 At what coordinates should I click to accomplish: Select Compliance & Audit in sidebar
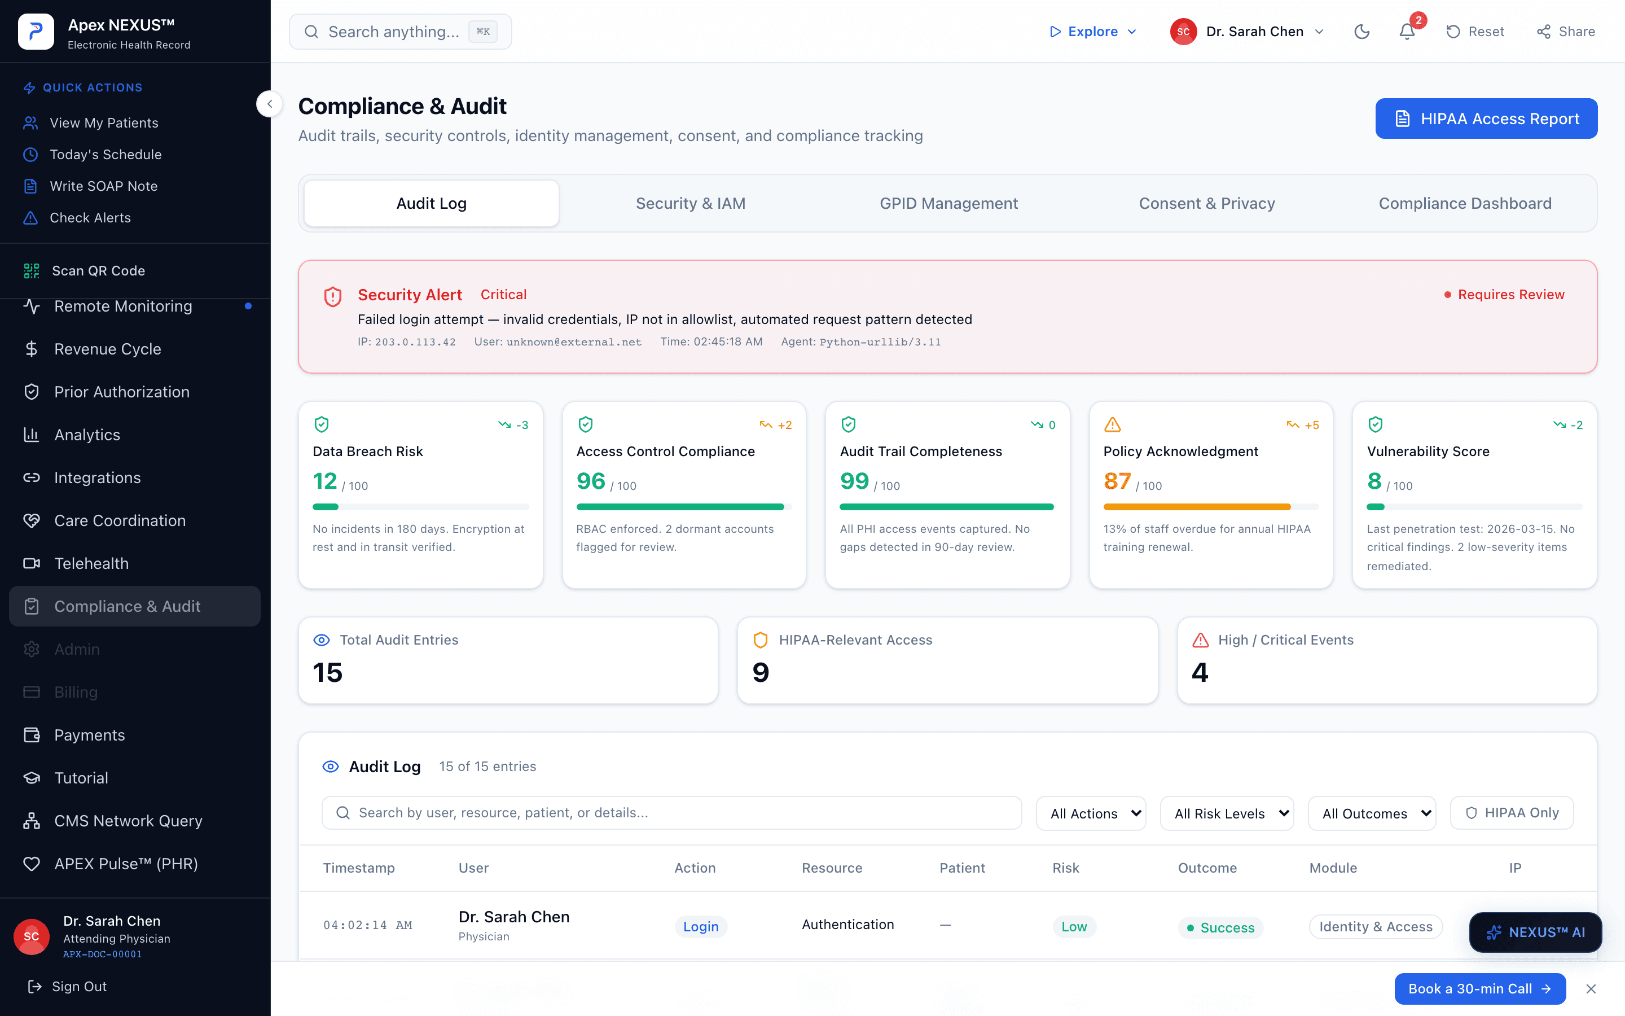[134, 606]
